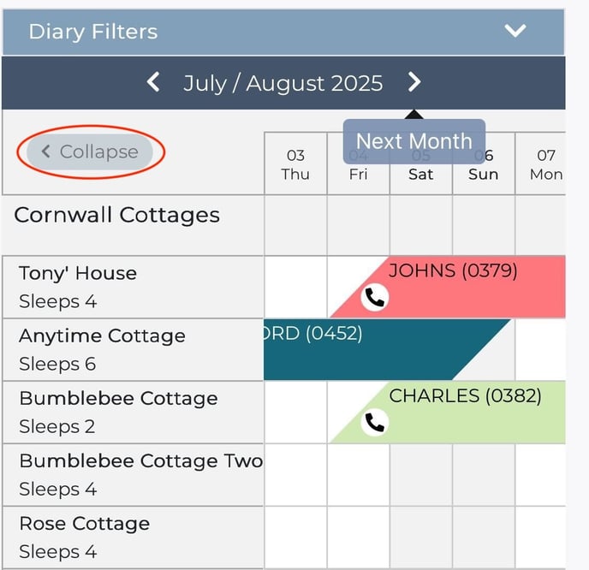This screenshot has width=589, height=570.
Task: Go to previous month with left arrow
Action: pos(154,82)
